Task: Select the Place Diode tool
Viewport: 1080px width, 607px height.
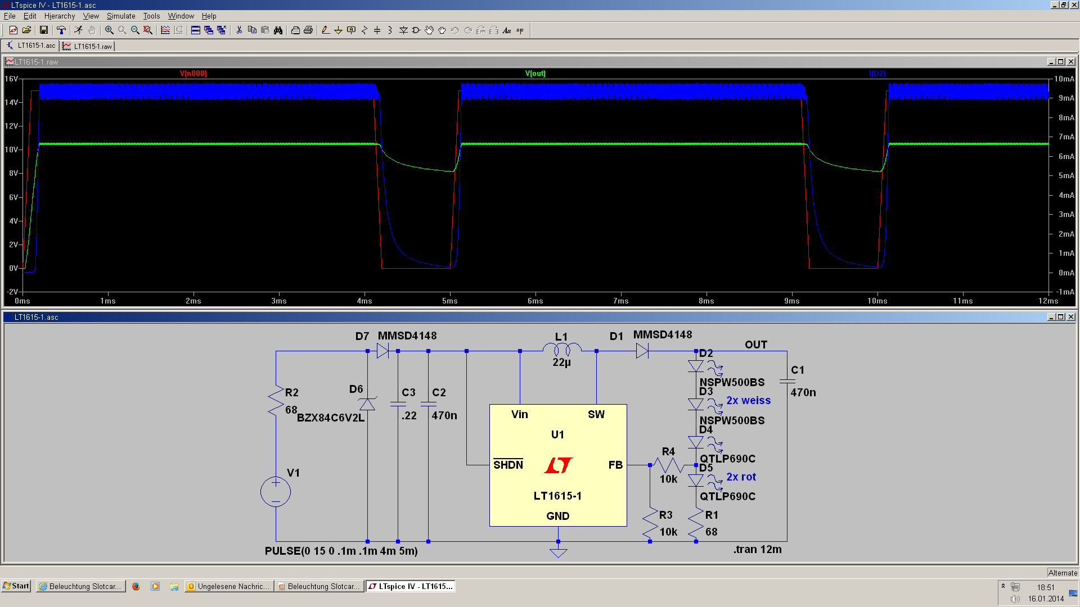Action: point(403,30)
